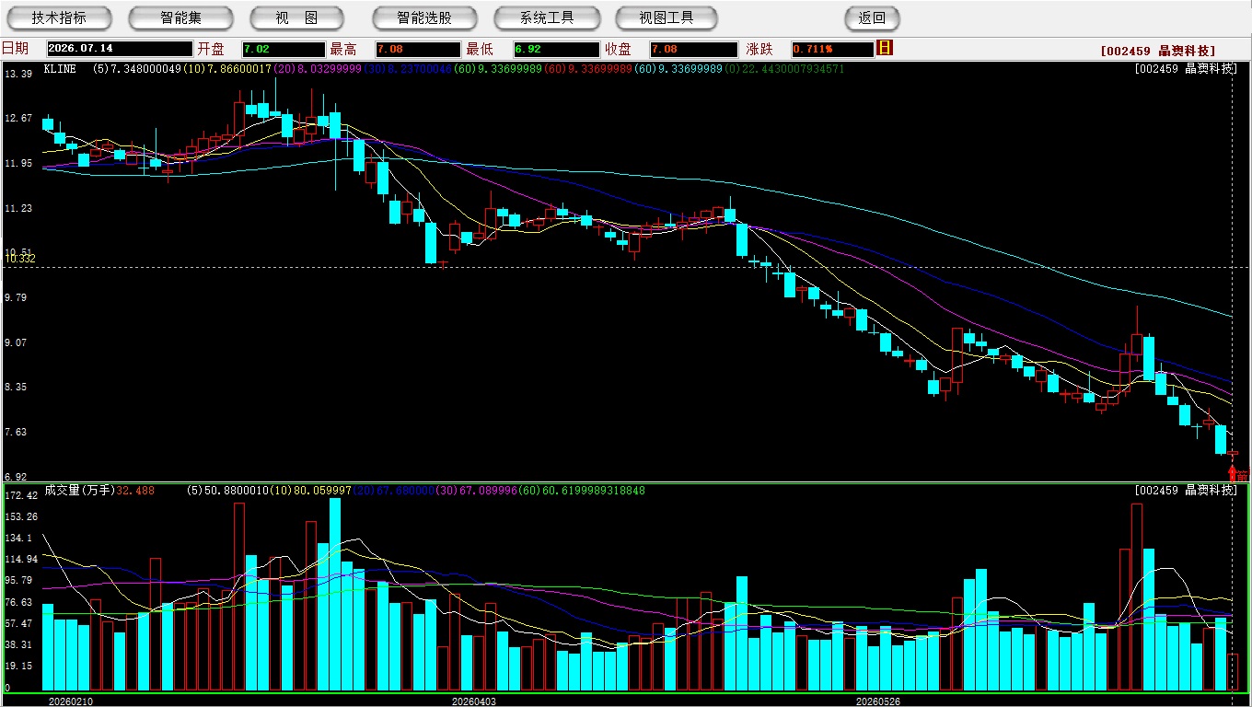Click the 最高 value field
The height and width of the screenshot is (707, 1252).
[418, 49]
